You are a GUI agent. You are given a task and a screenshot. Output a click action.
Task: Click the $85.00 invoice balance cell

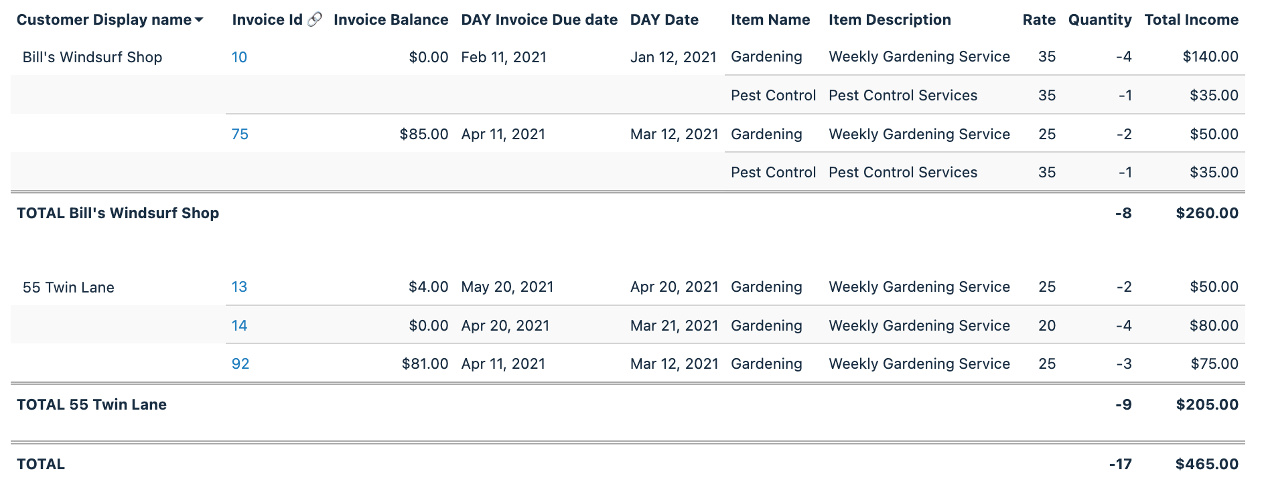423,135
